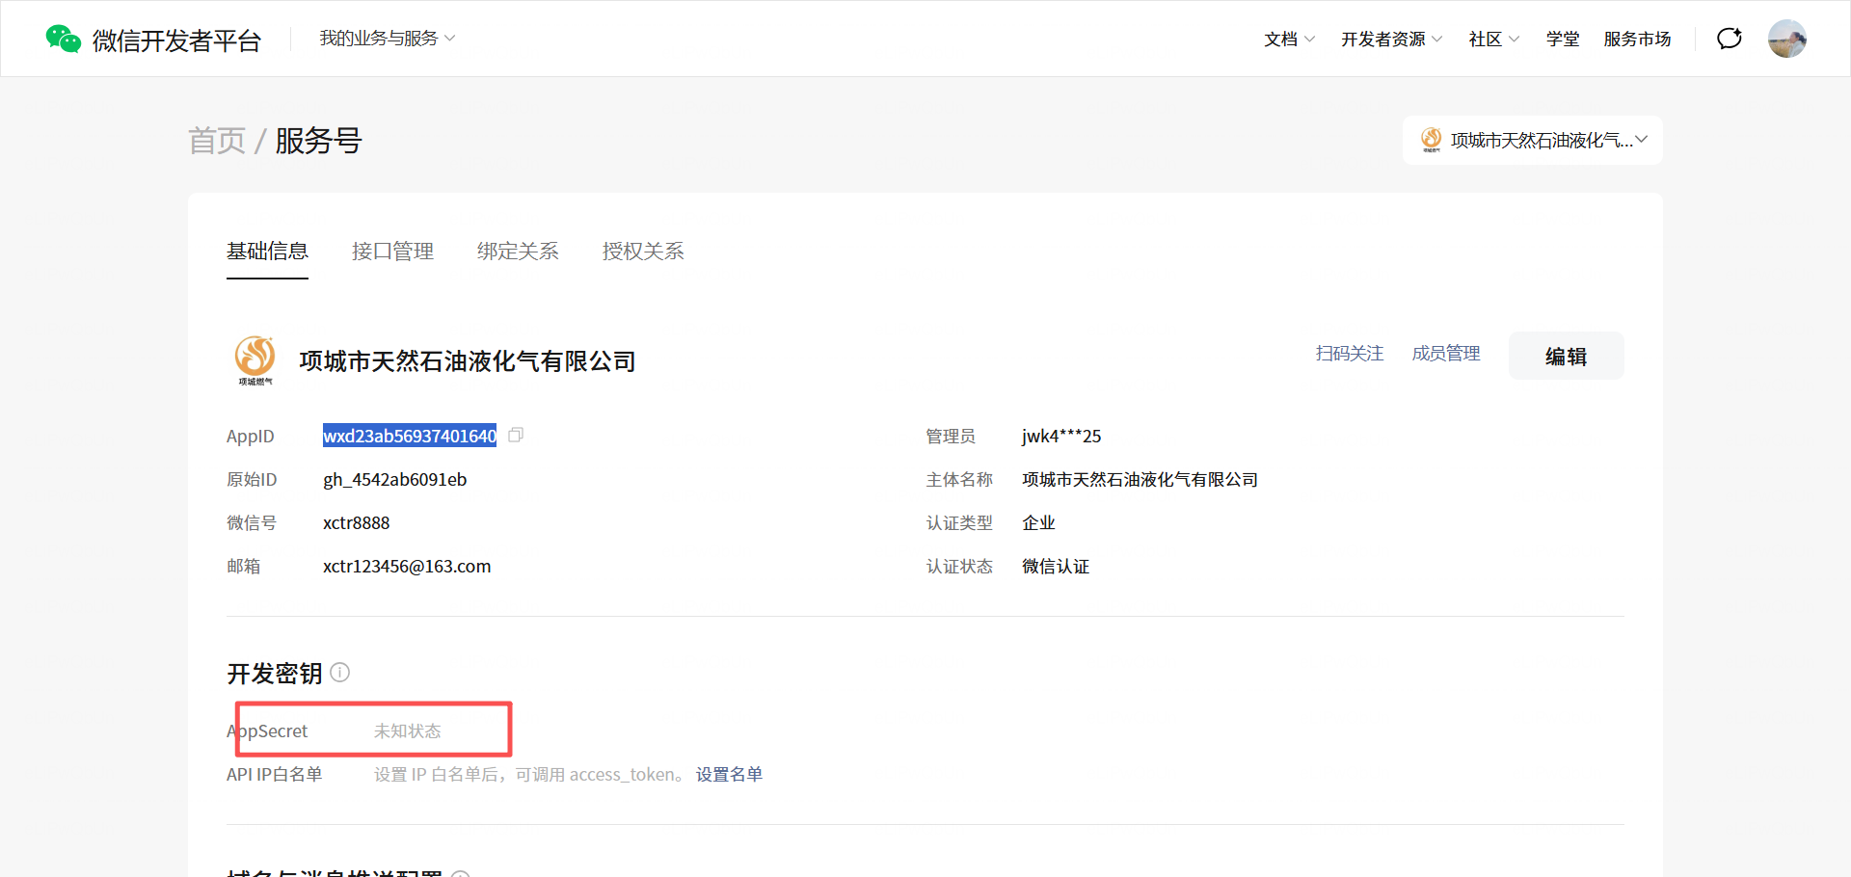The image size is (1851, 877).
Task: Expand the 文档 dropdown menu
Action: pos(1290,40)
